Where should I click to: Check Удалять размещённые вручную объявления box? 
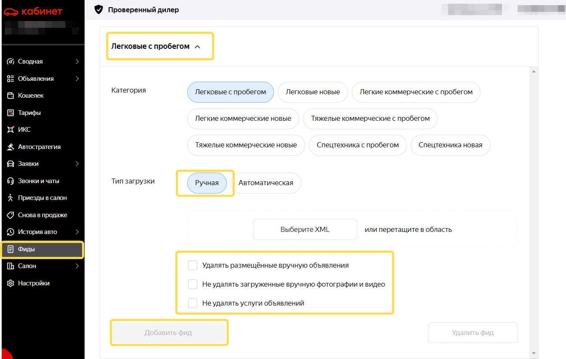tap(193, 266)
